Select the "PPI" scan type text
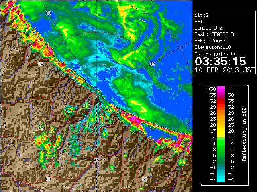 198,22
